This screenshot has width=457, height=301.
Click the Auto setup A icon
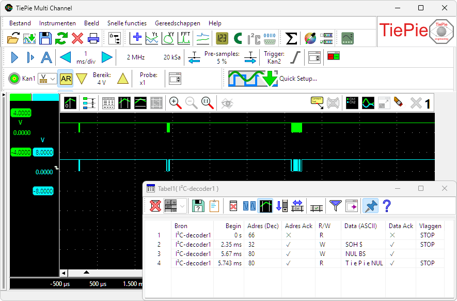46,57
